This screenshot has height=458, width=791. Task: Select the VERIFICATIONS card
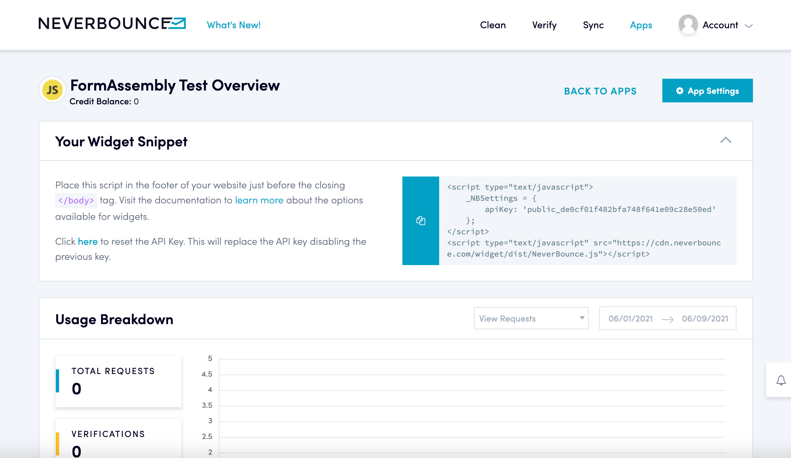(x=118, y=438)
